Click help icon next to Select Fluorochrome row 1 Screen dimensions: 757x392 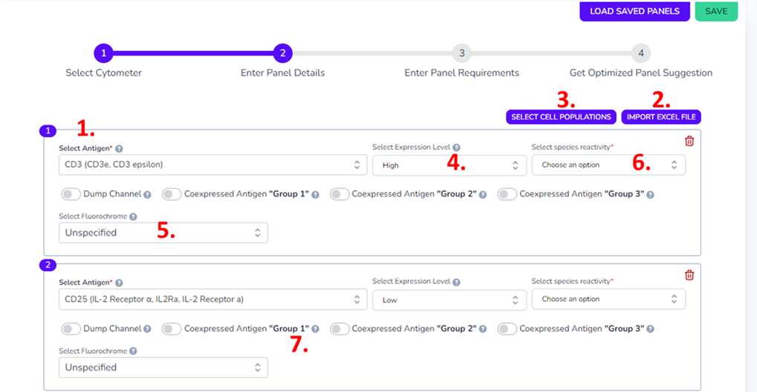click(x=133, y=217)
